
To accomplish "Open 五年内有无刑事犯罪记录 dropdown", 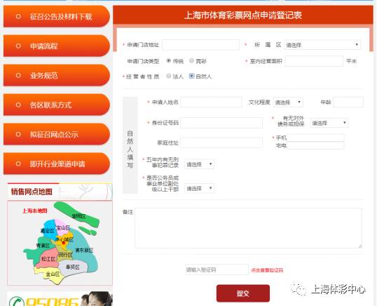I will (199, 164).
